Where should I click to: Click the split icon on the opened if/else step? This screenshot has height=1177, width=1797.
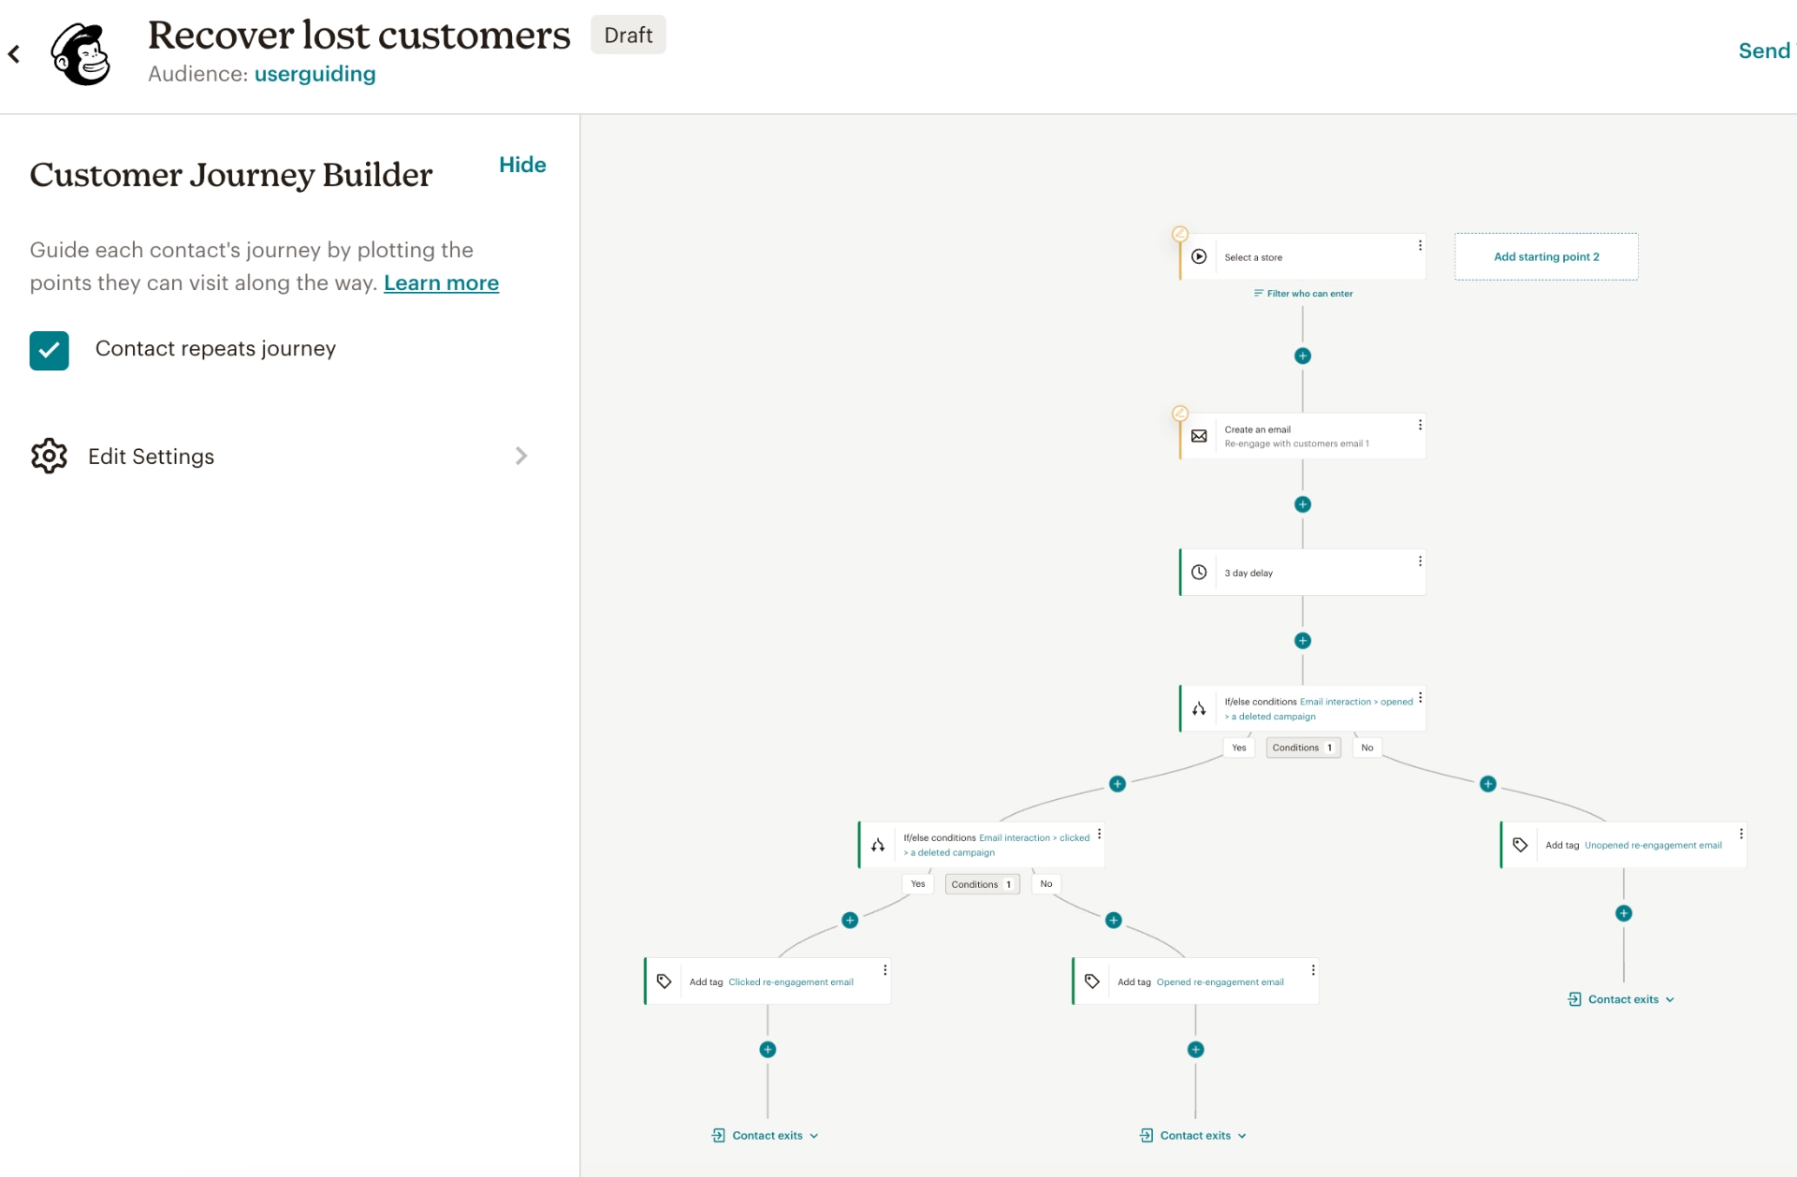[x=1199, y=708]
